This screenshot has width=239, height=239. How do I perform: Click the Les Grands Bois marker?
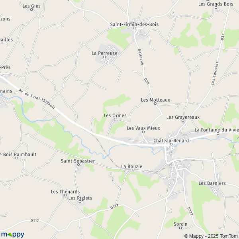[216, 8]
